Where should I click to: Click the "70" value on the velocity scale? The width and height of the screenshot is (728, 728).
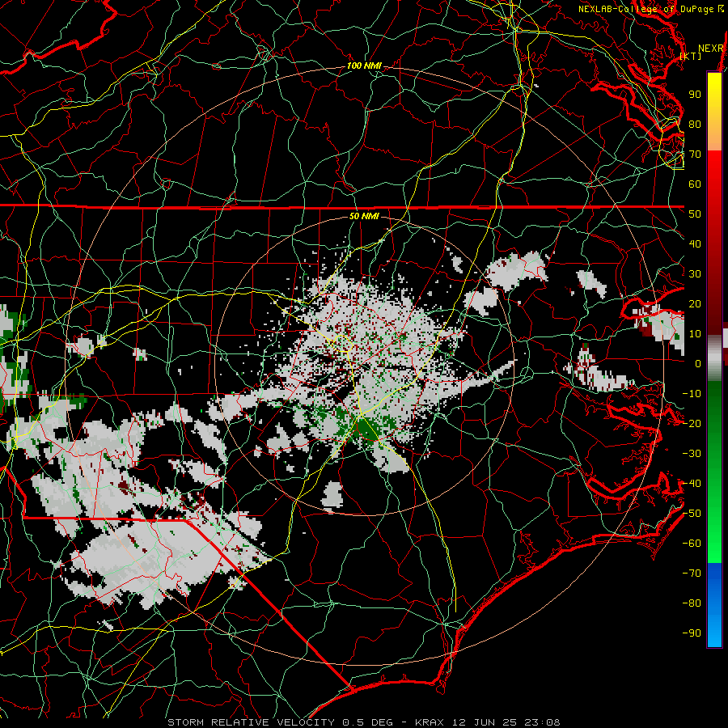695,154
